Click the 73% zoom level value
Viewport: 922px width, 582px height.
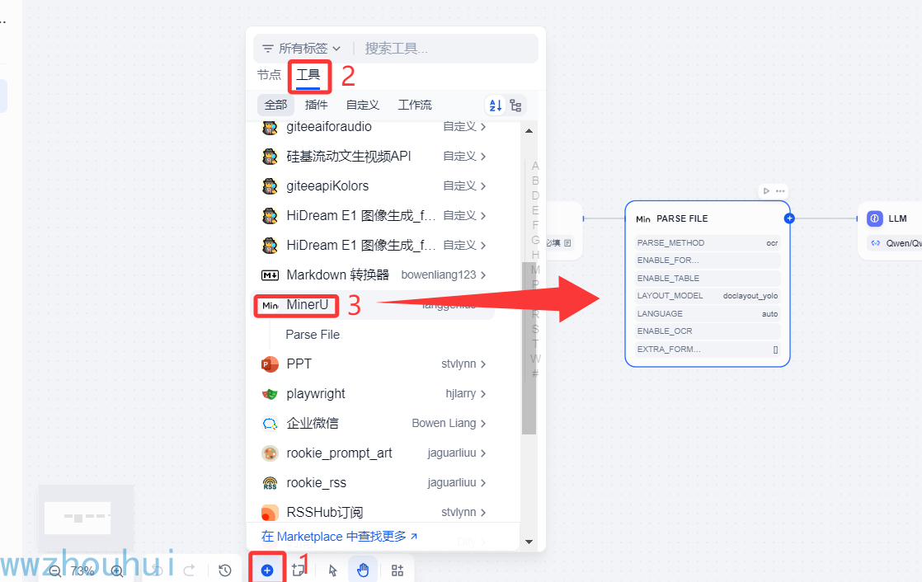82,570
